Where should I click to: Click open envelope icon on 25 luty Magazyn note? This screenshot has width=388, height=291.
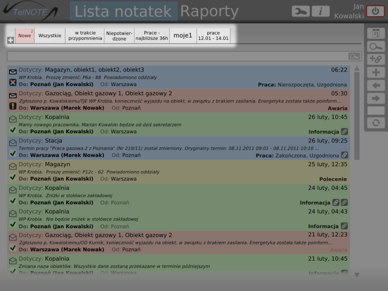13,166
